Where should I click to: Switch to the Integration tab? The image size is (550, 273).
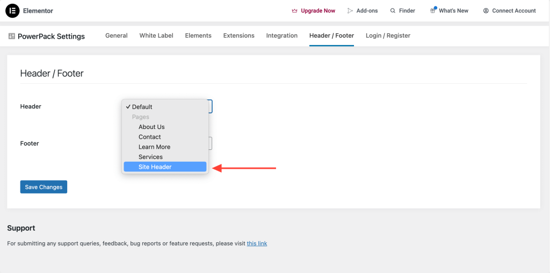tap(281, 35)
